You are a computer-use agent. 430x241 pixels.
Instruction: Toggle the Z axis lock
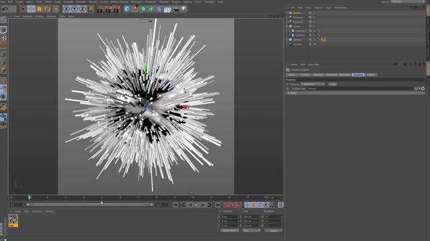82,9
